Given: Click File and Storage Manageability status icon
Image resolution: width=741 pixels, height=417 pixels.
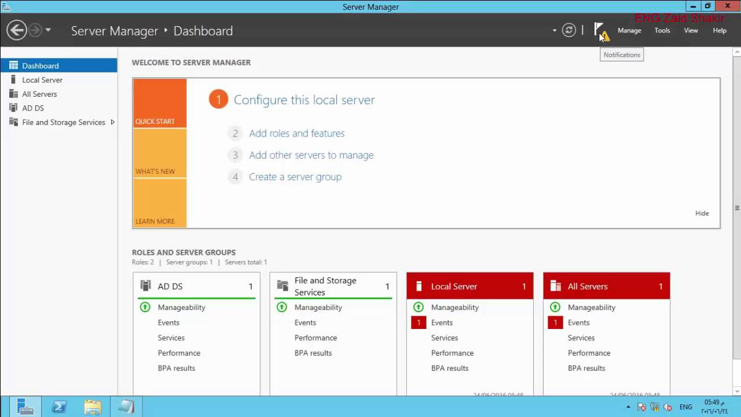Looking at the screenshot, I should (281, 307).
